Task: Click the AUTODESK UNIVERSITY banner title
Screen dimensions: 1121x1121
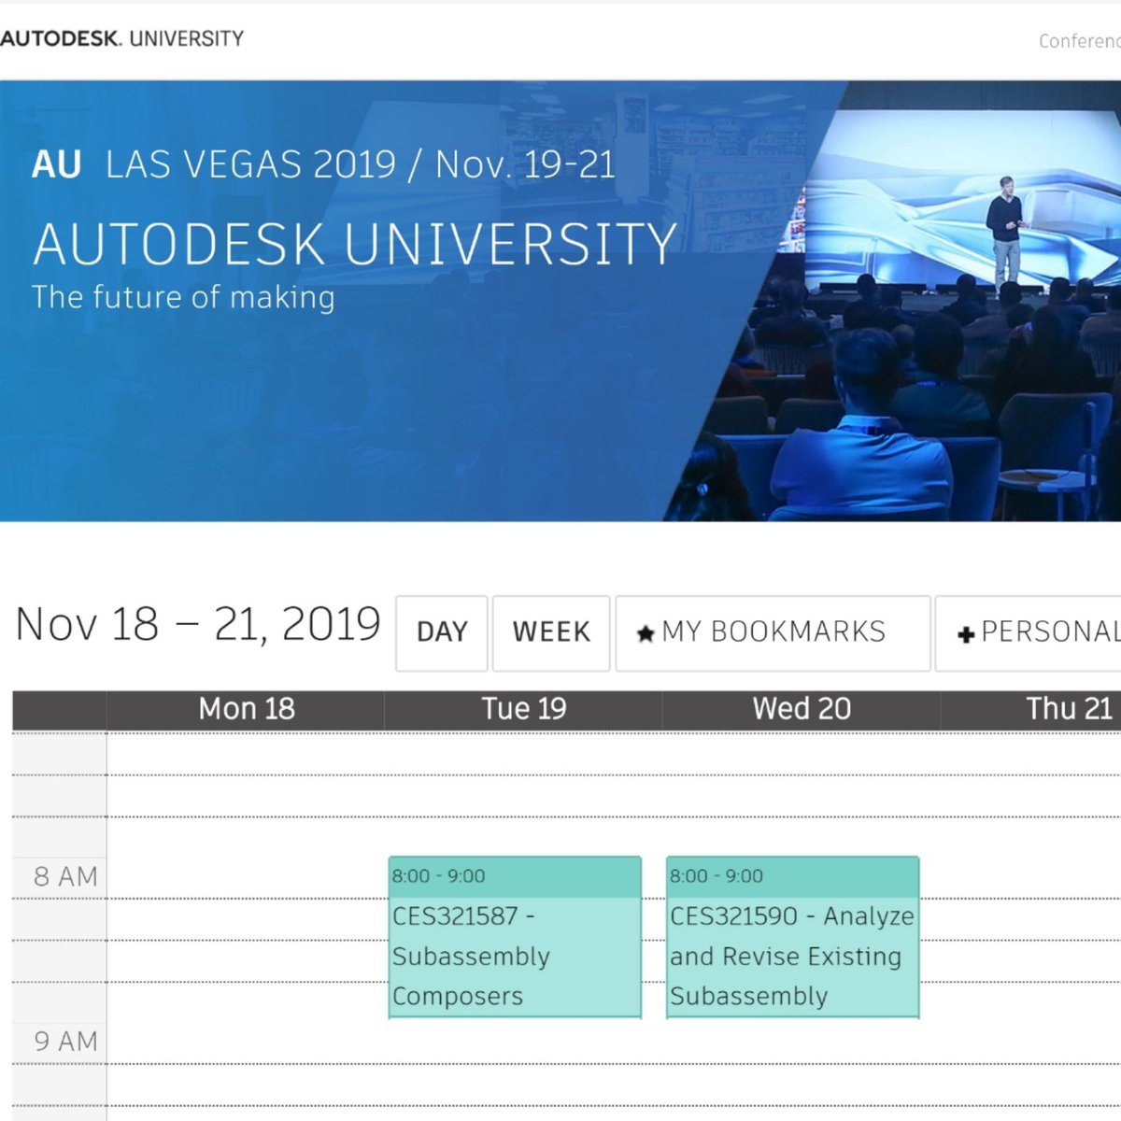Action: [x=355, y=245]
